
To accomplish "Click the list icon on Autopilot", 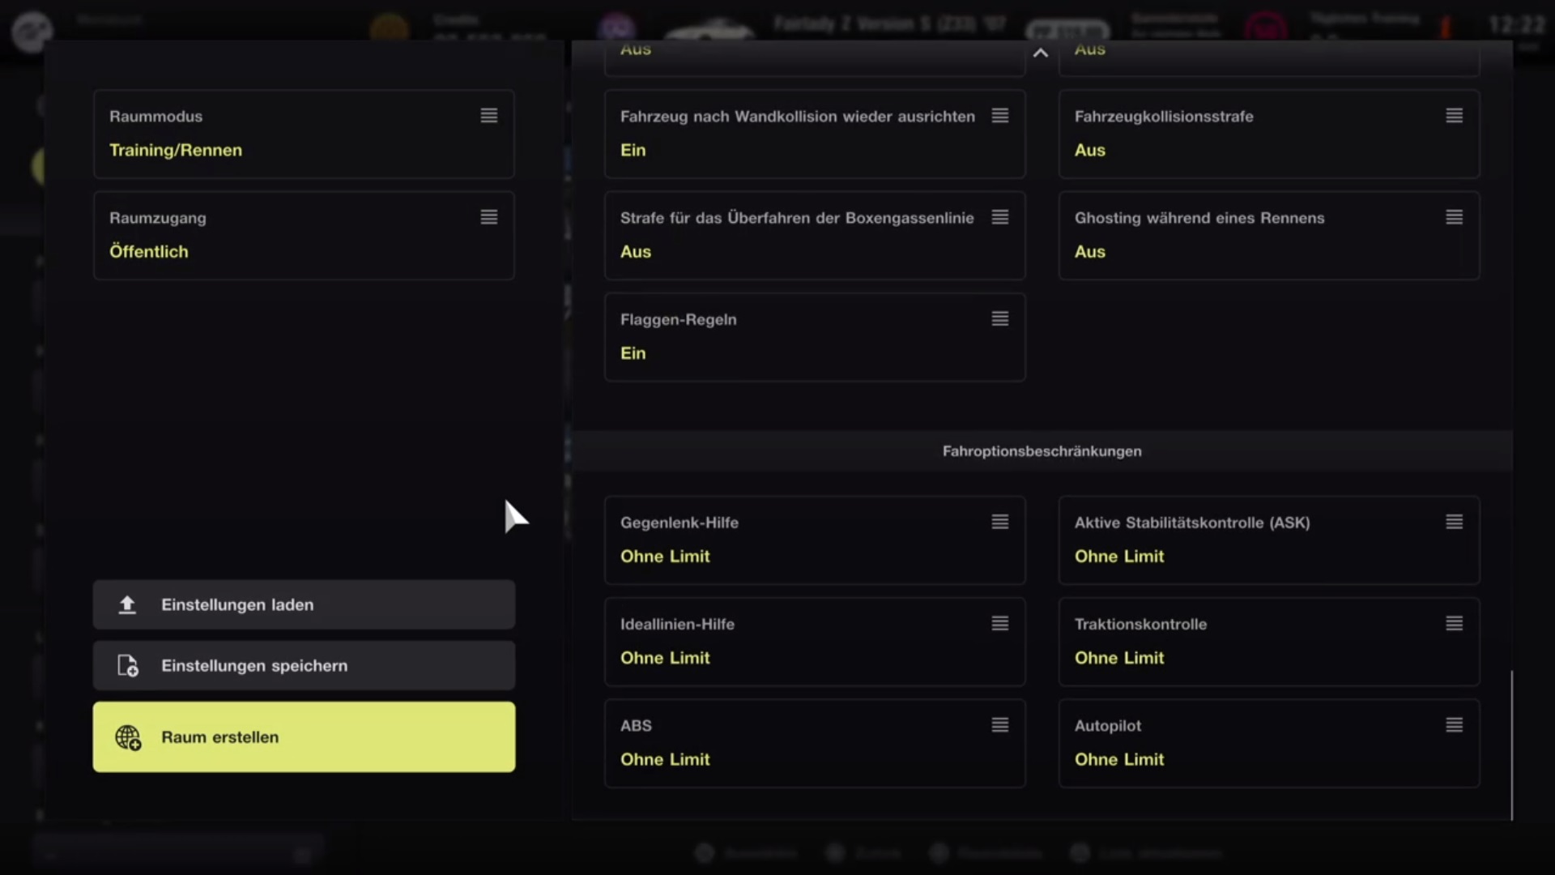I will pyautogui.click(x=1454, y=725).
